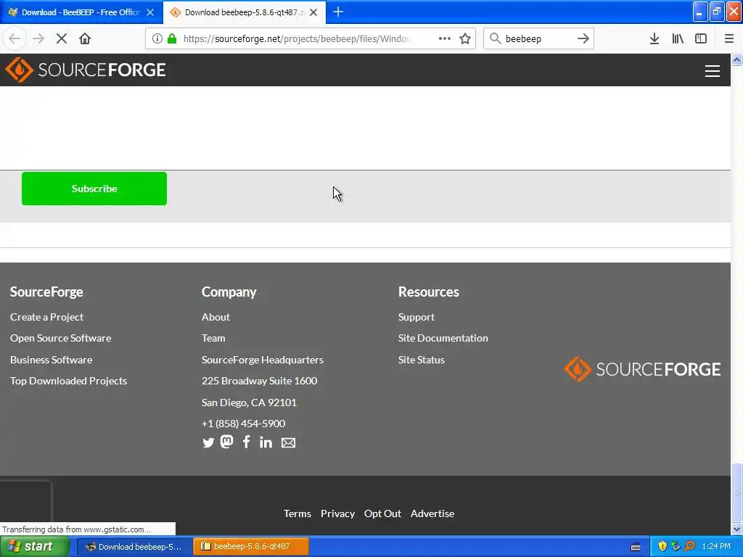Click the SourceForge header logo
743x557 pixels.
coord(86,70)
